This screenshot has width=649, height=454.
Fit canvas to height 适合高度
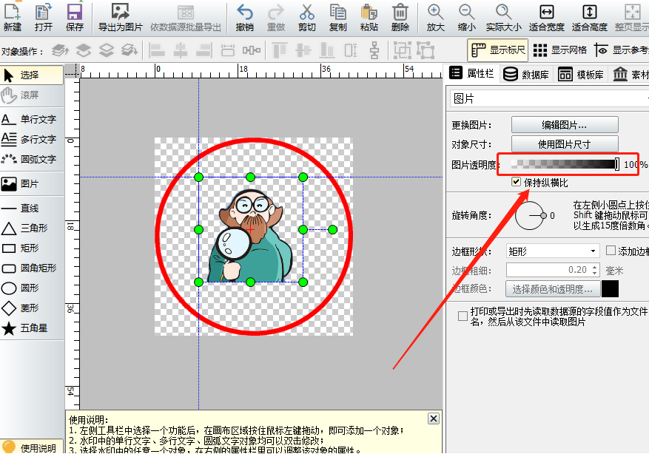coord(589,17)
